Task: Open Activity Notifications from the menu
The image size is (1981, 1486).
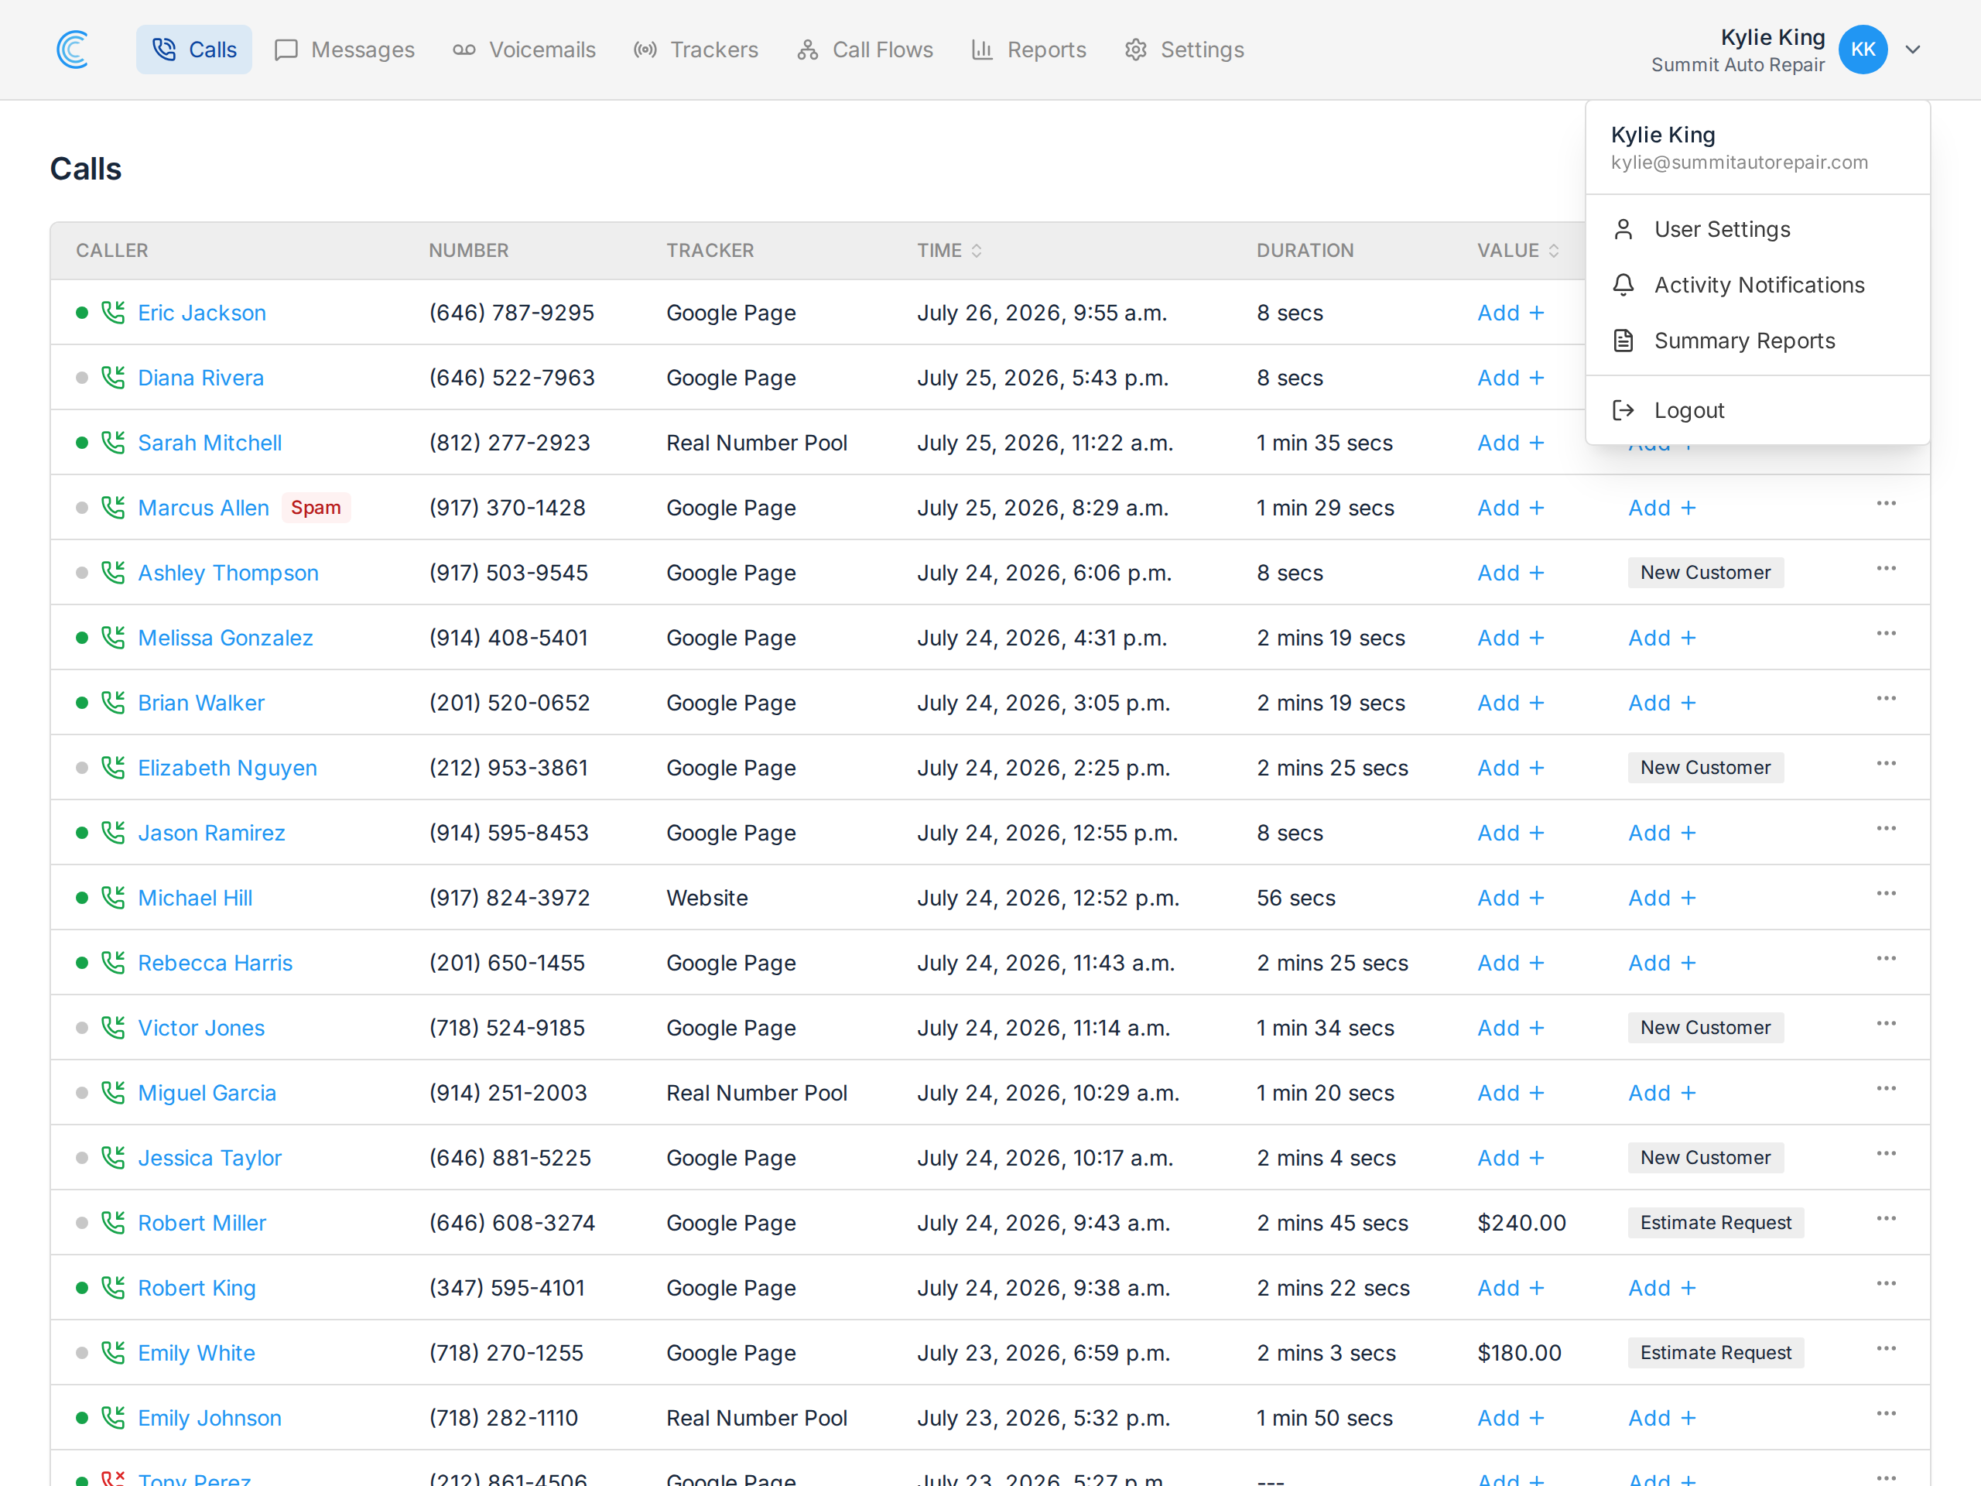Action: pyautogui.click(x=1757, y=285)
